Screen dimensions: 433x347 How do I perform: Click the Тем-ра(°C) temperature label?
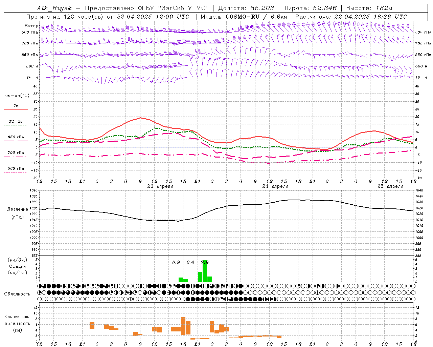(16, 96)
